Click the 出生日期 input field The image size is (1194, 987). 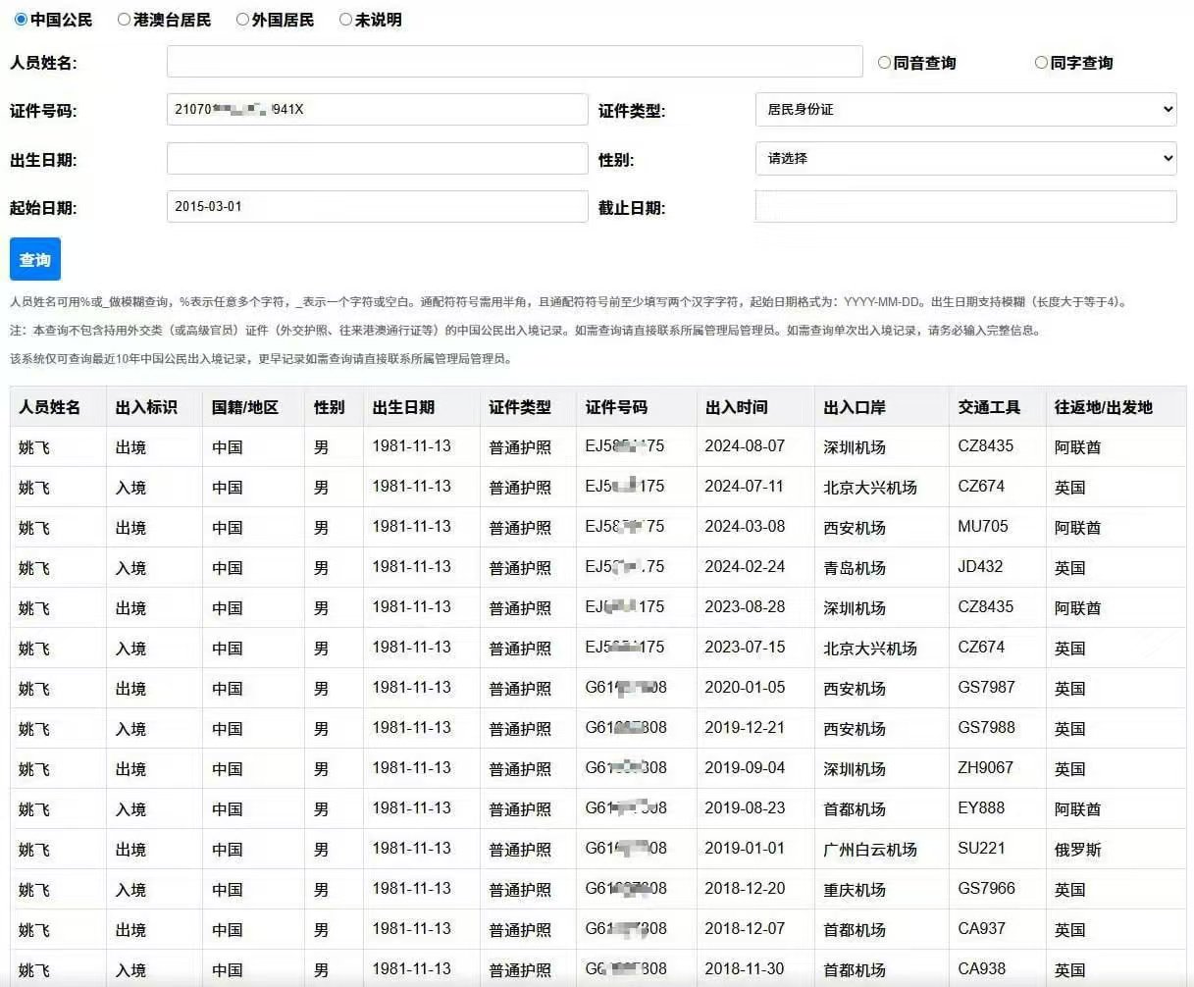pyautogui.click(x=377, y=158)
